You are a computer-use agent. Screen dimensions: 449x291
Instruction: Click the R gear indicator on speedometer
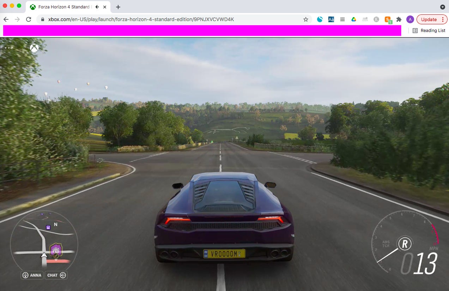[x=405, y=243]
